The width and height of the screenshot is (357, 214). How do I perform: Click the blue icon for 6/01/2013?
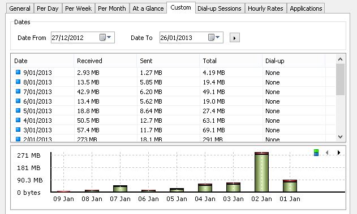pyautogui.click(x=18, y=101)
